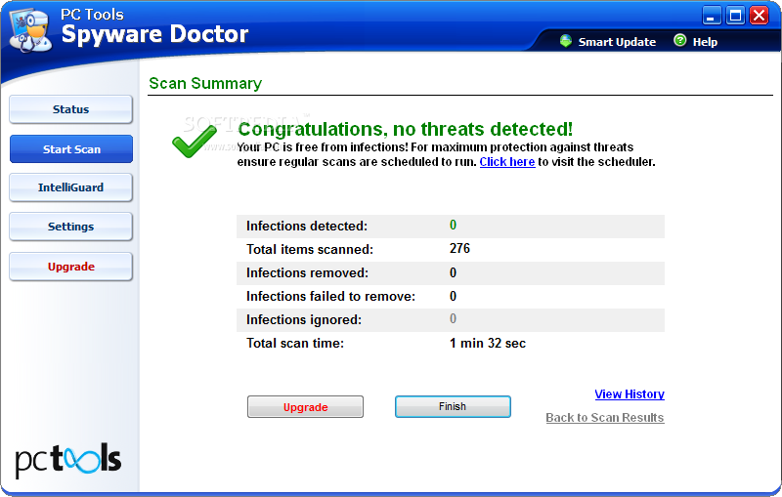Screen dimensions: 782x497
Task: Click the Back to Scan Results link
Action: point(605,417)
